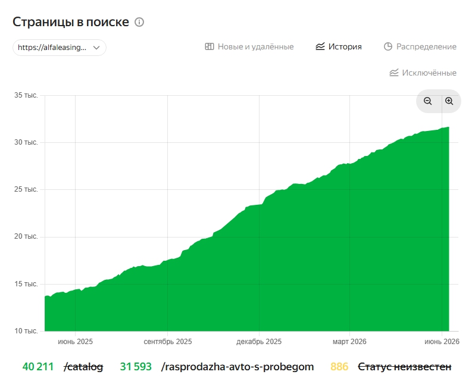
Task: Toggle the /catalog series in legend
Action: click(83, 367)
